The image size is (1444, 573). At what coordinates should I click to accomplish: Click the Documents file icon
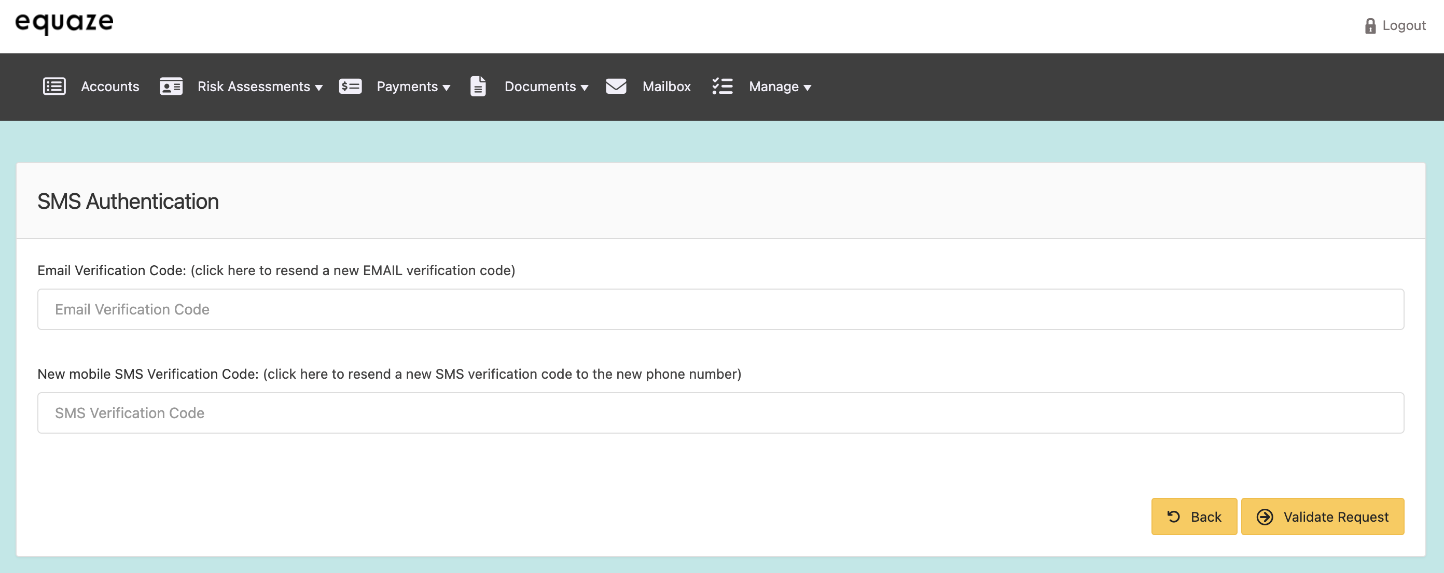pos(478,86)
